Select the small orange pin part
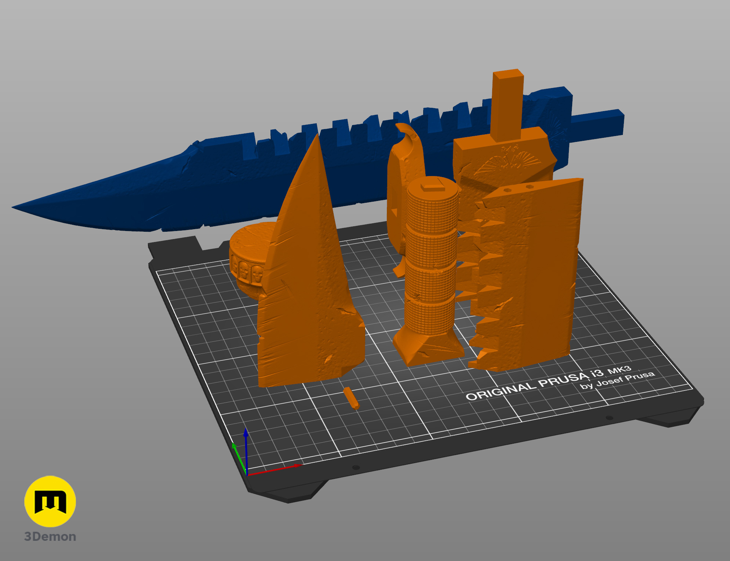 click(x=351, y=398)
